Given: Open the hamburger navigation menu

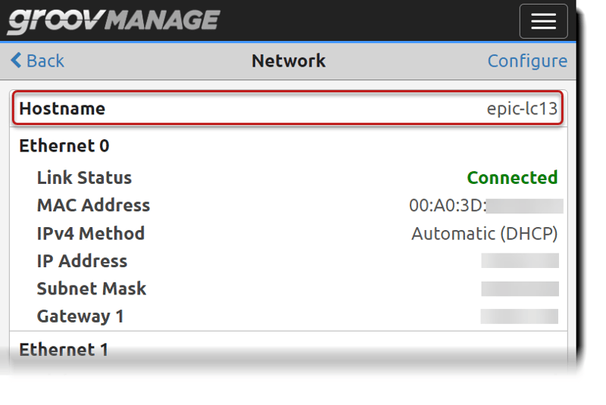Looking at the screenshot, I should coord(543,21).
